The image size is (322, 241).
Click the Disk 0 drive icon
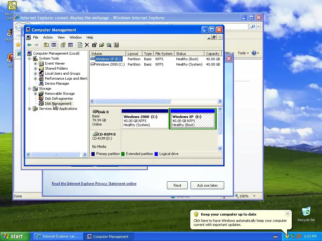[95, 112]
